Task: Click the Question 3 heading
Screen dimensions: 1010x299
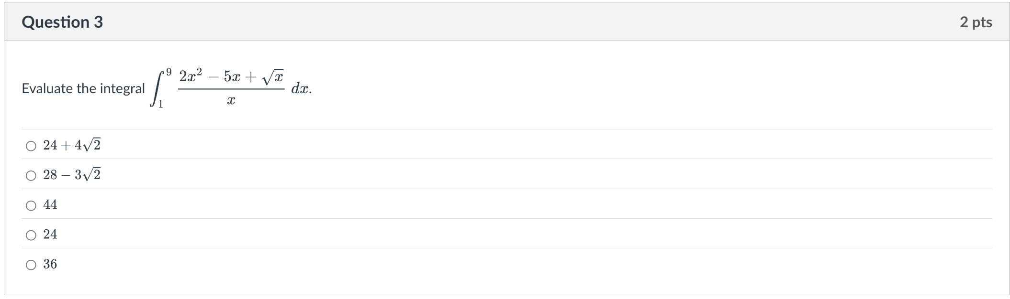Action: click(x=62, y=22)
